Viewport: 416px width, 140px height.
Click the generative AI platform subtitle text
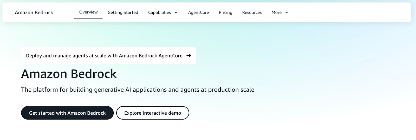pos(138,90)
